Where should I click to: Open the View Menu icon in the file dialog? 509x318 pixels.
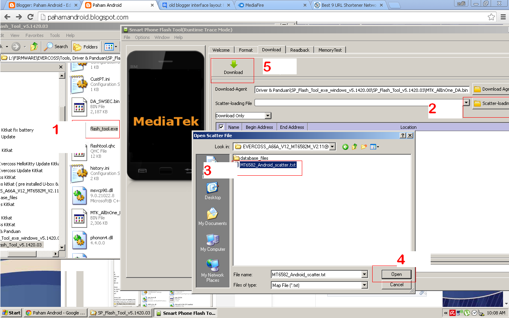tap(375, 147)
